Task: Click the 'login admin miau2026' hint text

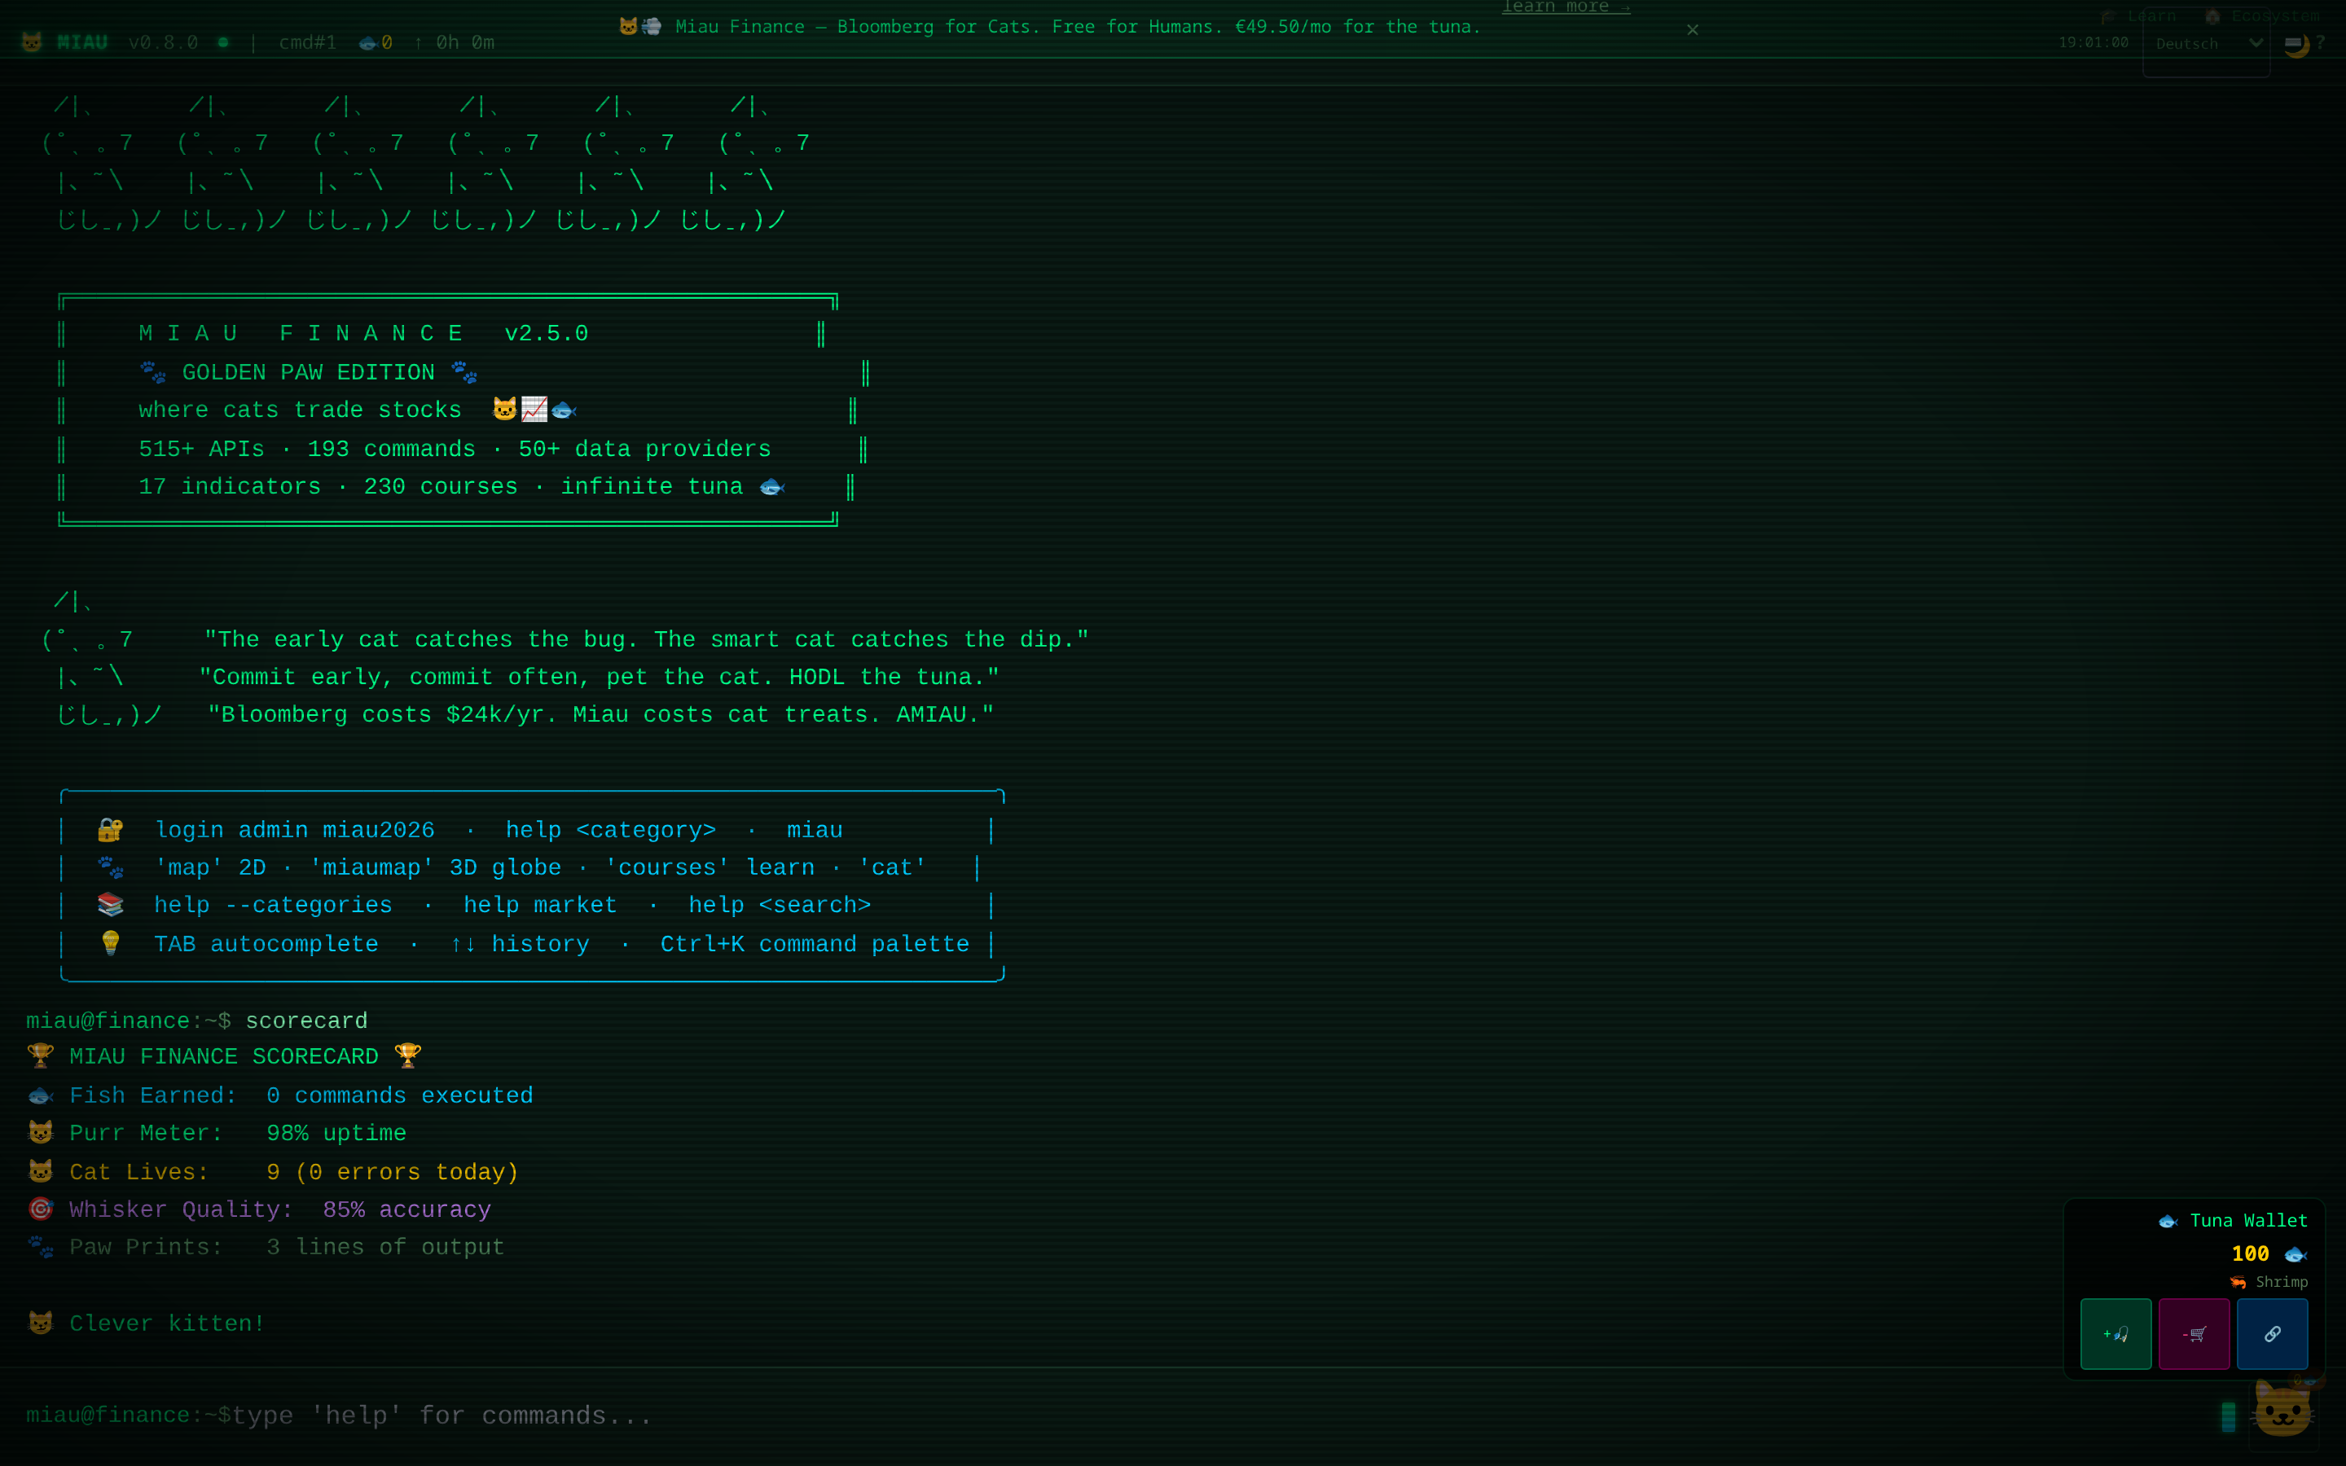Action: pos(295,830)
